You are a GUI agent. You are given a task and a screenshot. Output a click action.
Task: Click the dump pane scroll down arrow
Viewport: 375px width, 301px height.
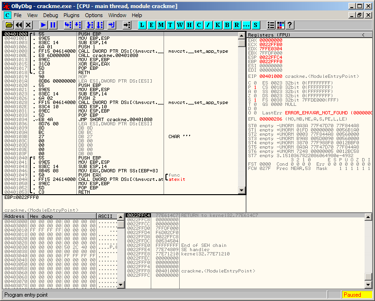tap(121, 284)
